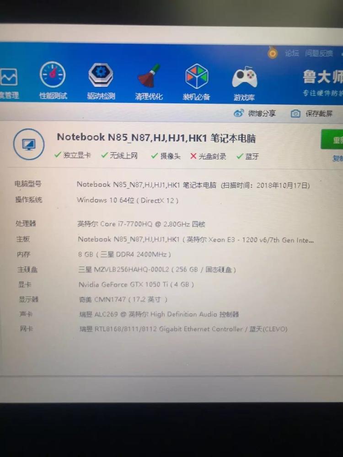Click the 电脑型号 row label
Screen dimensions: 343x457
(x=28, y=184)
